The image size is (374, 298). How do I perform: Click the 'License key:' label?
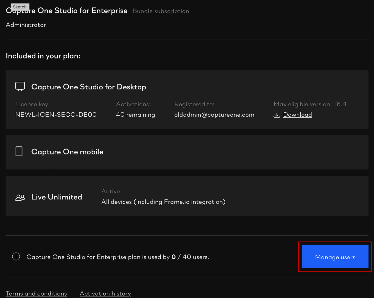point(33,104)
